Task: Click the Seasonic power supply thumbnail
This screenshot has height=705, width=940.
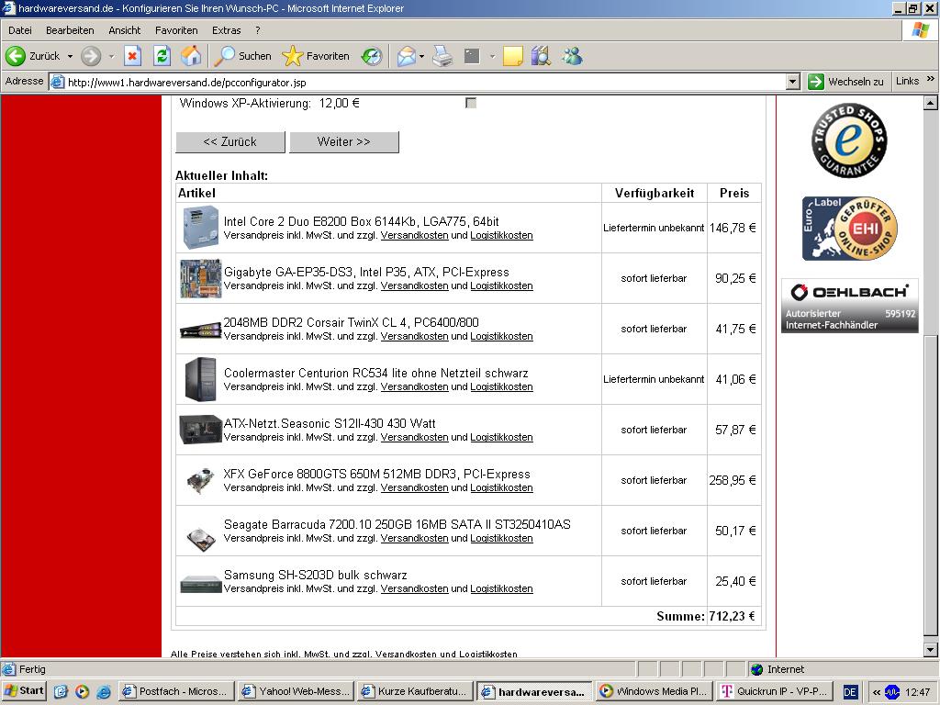Action: tap(201, 430)
